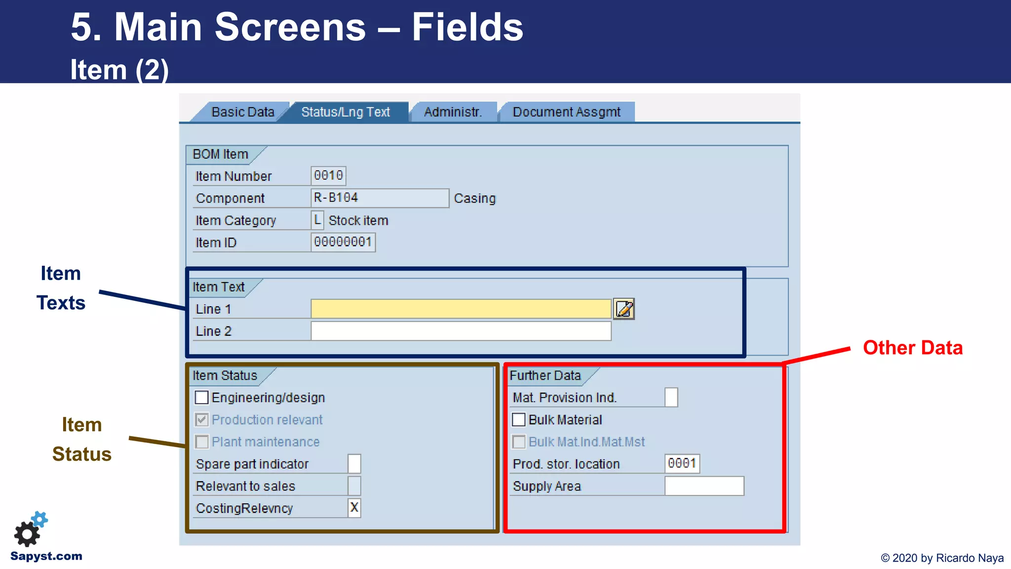This screenshot has height=569, width=1011.
Task: Click the 'Supply Area' label
Action: 547,487
